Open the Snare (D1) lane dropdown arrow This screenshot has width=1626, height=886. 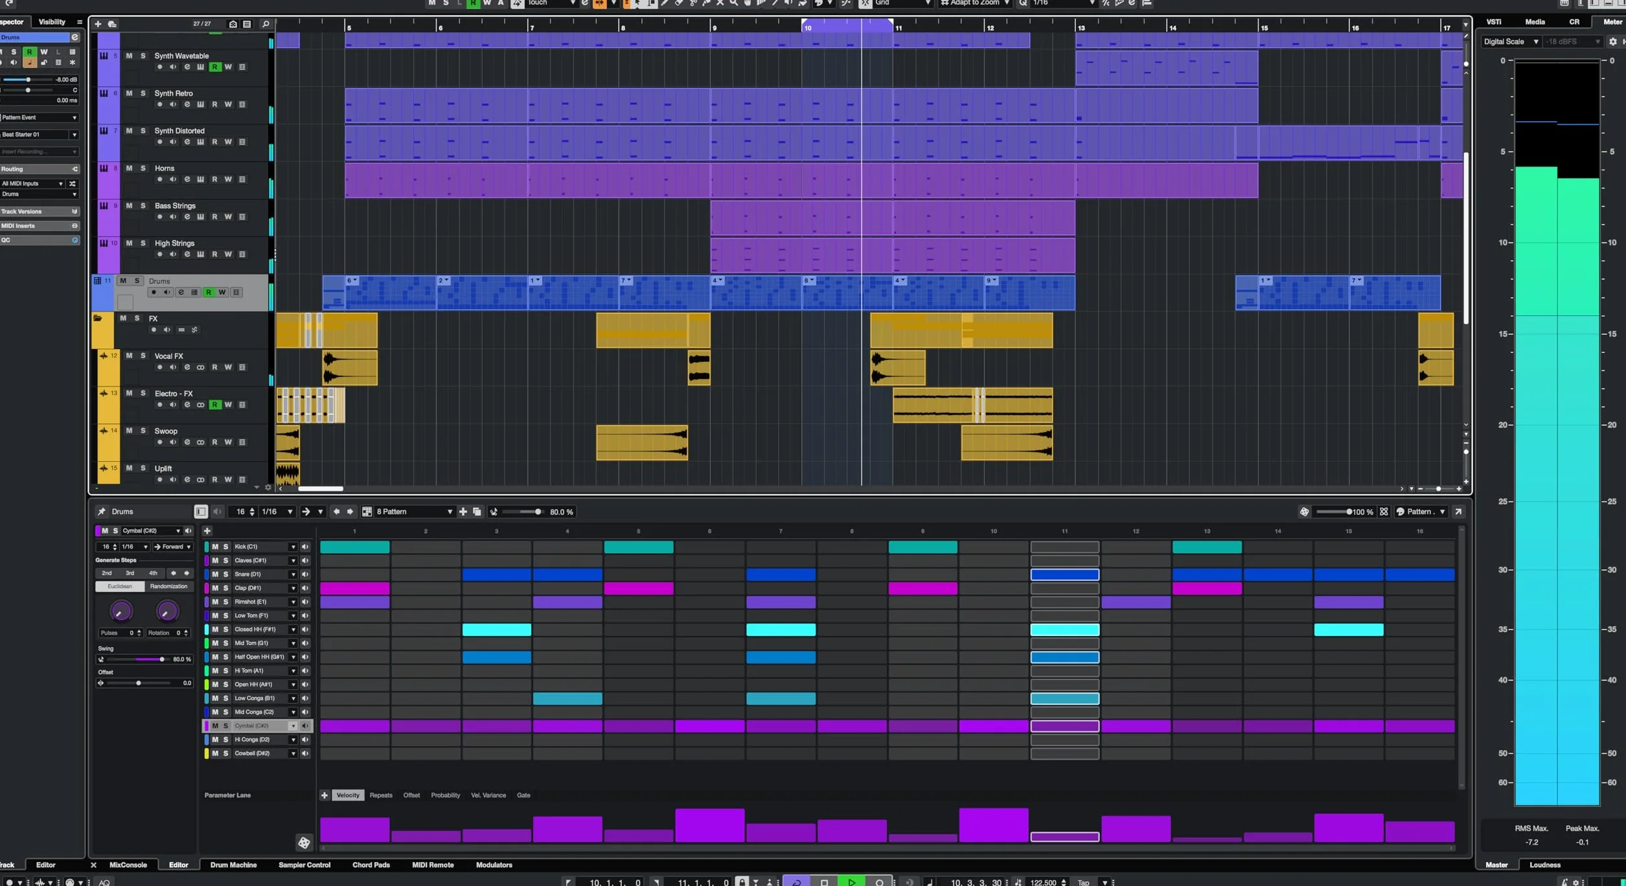293,574
